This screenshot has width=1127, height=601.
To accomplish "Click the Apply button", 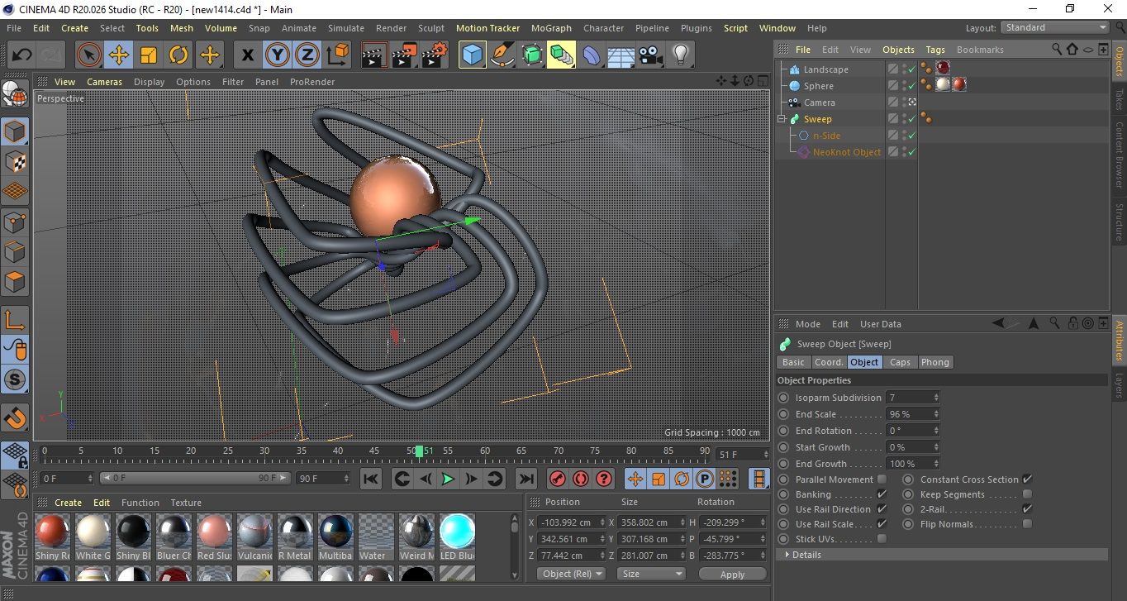I will pos(732,574).
